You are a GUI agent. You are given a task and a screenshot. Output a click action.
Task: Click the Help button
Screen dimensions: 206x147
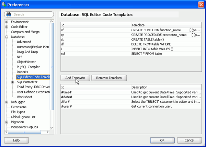click(16, 140)
